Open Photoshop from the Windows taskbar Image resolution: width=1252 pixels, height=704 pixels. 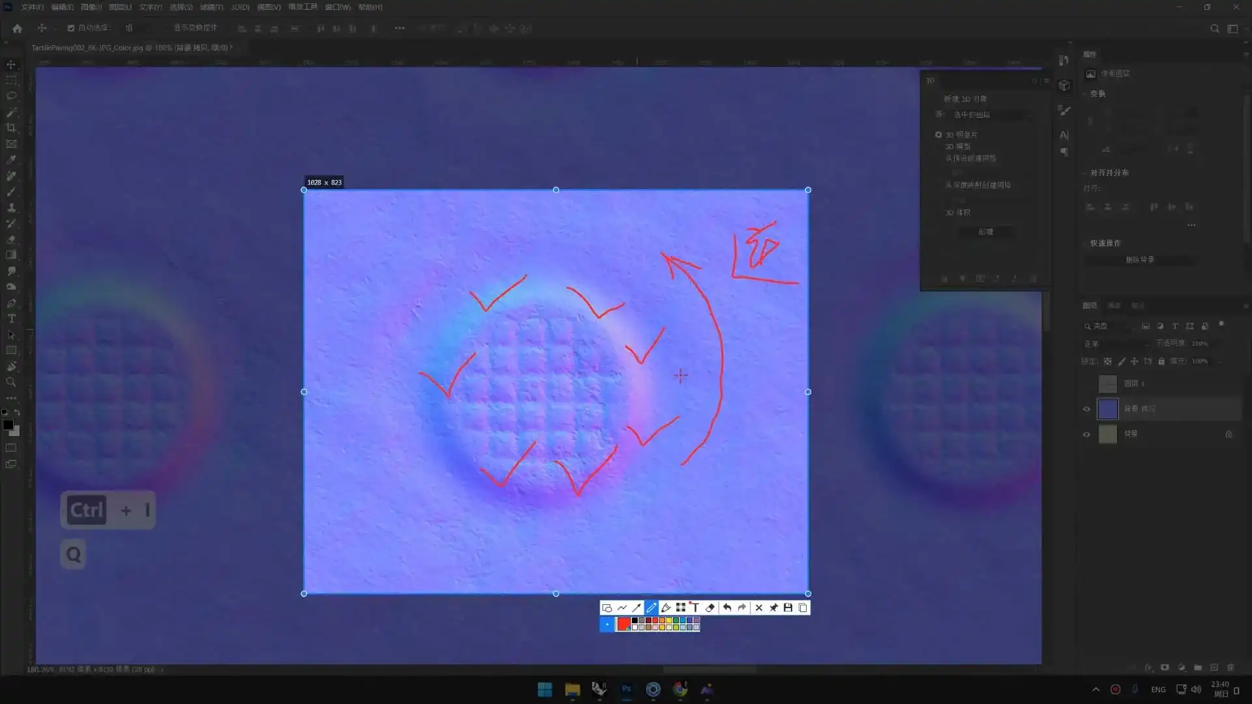pyautogui.click(x=626, y=689)
